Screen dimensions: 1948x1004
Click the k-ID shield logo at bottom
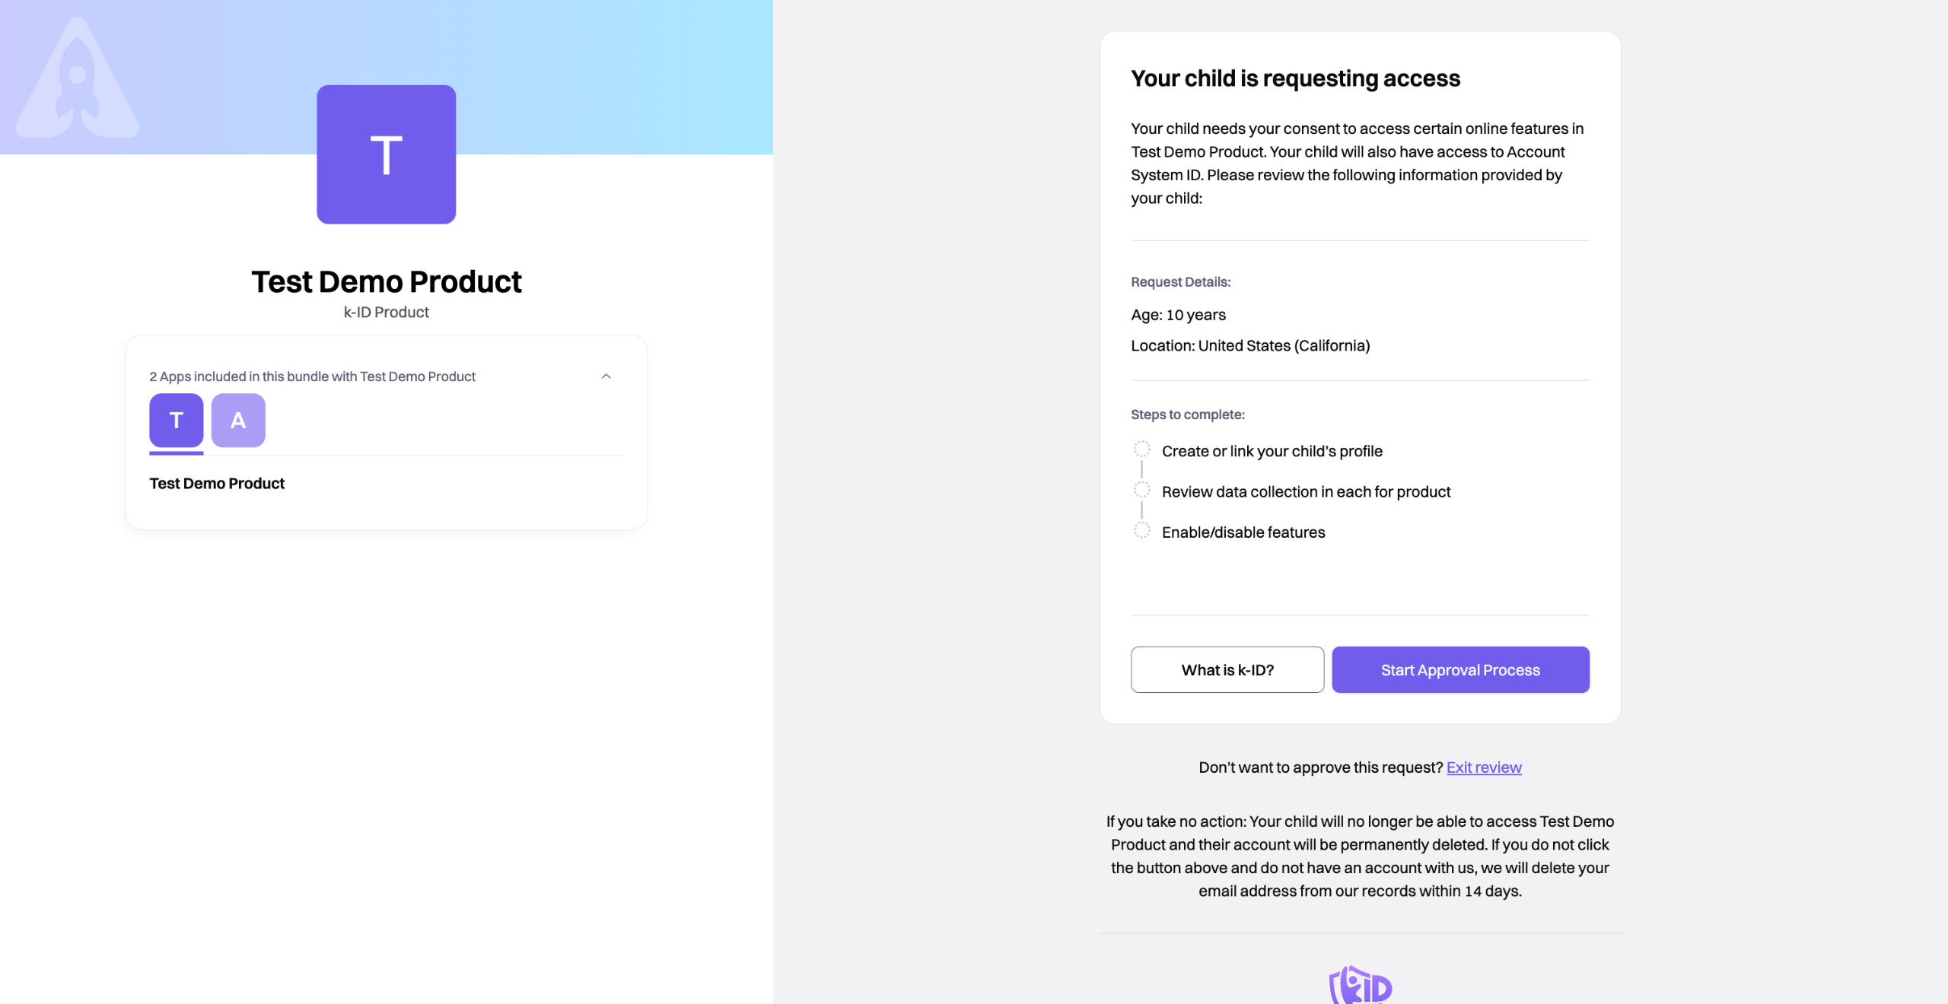point(1360,985)
